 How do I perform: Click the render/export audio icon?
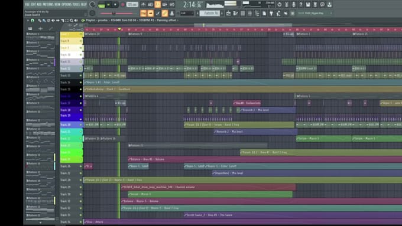[x=315, y=4]
